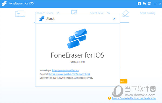Select the Select Level step
This screenshot has width=162, height=103.
(97, 13)
